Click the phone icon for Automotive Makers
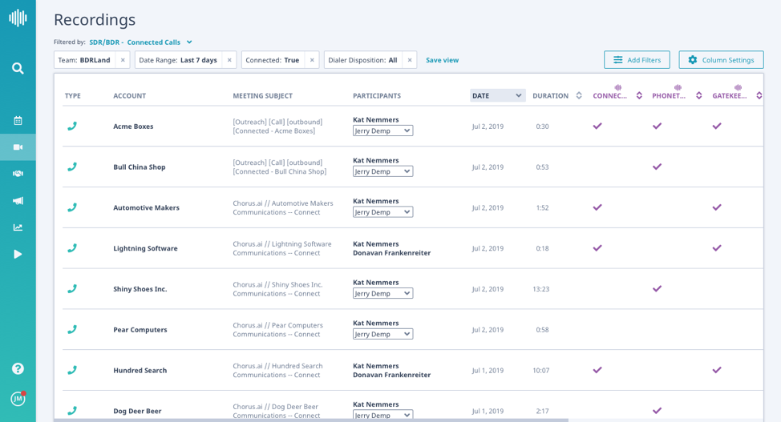The image size is (781, 422). coord(72,207)
